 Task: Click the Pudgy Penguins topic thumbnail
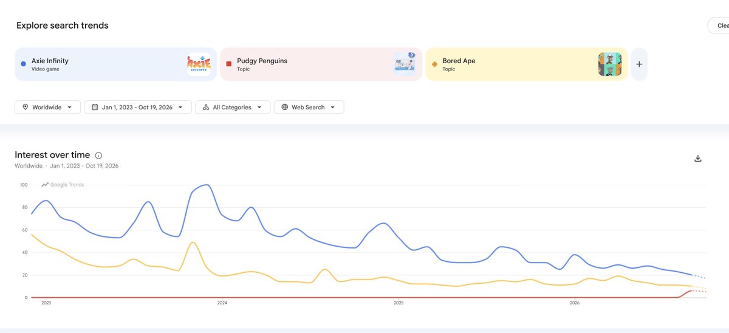405,64
